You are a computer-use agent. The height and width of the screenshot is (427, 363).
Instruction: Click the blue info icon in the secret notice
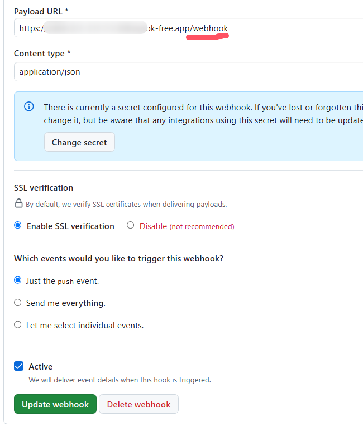click(29, 106)
